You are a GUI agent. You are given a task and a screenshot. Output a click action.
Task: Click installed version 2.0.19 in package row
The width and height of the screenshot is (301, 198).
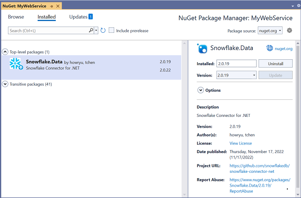point(165,62)
